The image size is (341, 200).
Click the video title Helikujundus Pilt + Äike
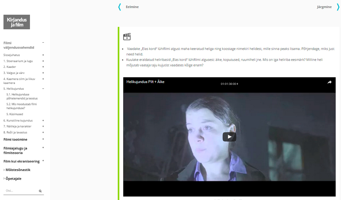click(x=145, y=82)
